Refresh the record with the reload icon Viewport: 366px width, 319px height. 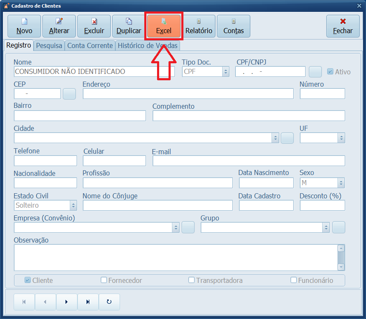pos(109,302)
